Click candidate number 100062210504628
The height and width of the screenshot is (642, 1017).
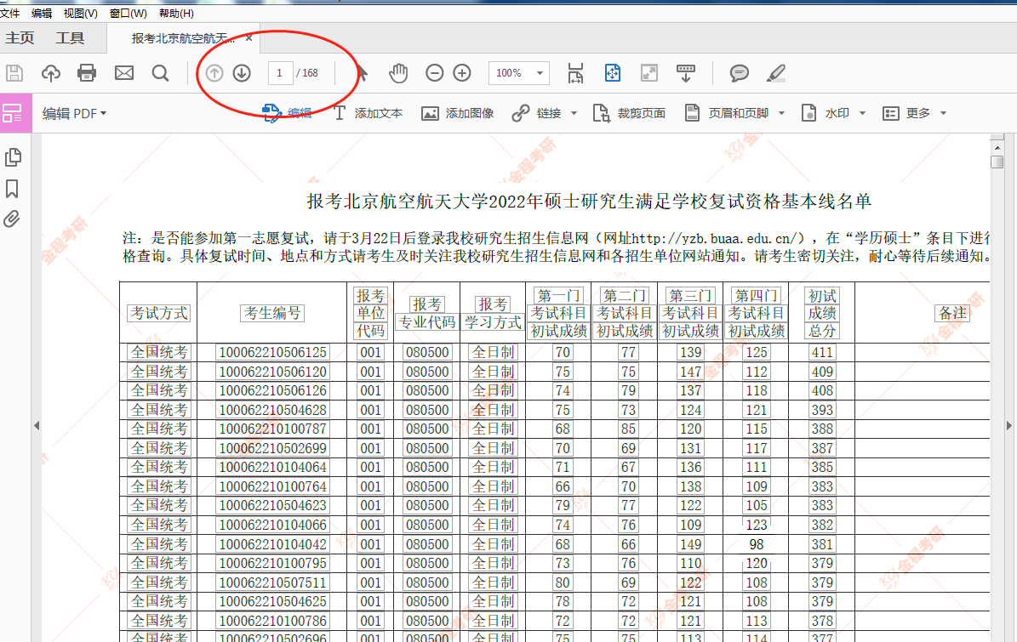point(273,410)
